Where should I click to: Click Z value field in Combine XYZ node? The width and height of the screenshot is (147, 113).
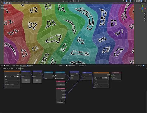tap(60, 79)
